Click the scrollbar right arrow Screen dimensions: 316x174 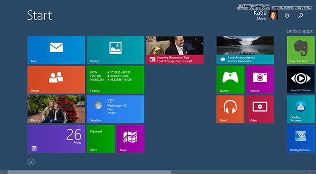click(x=307, y=172)
